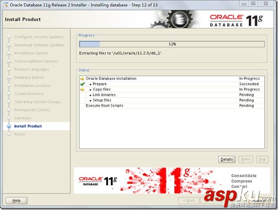
Task: Select the Installation Option step
Action: coord(31,53)
